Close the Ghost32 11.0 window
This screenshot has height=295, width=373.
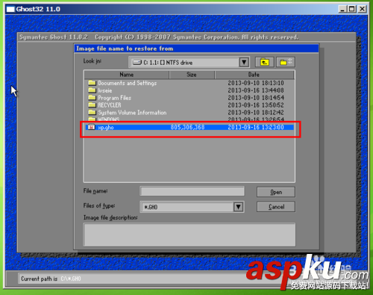362,9
